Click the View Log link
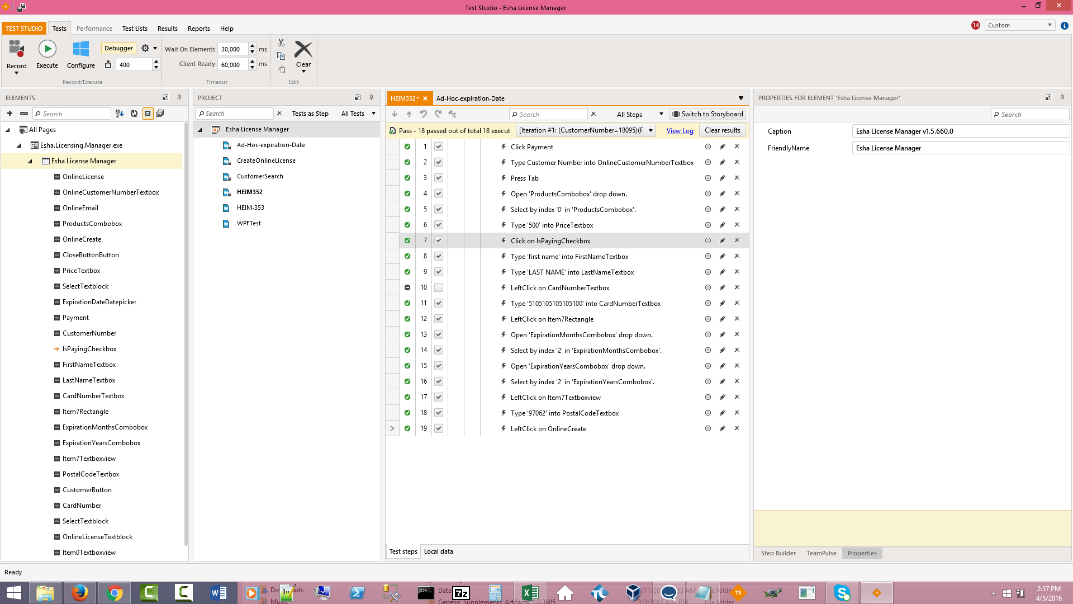Viewport: 1073px width, 604px height. 680,130
